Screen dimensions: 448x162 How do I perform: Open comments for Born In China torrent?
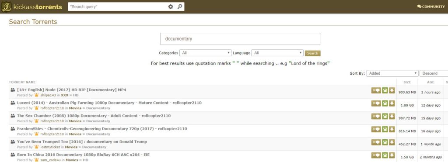376,155
